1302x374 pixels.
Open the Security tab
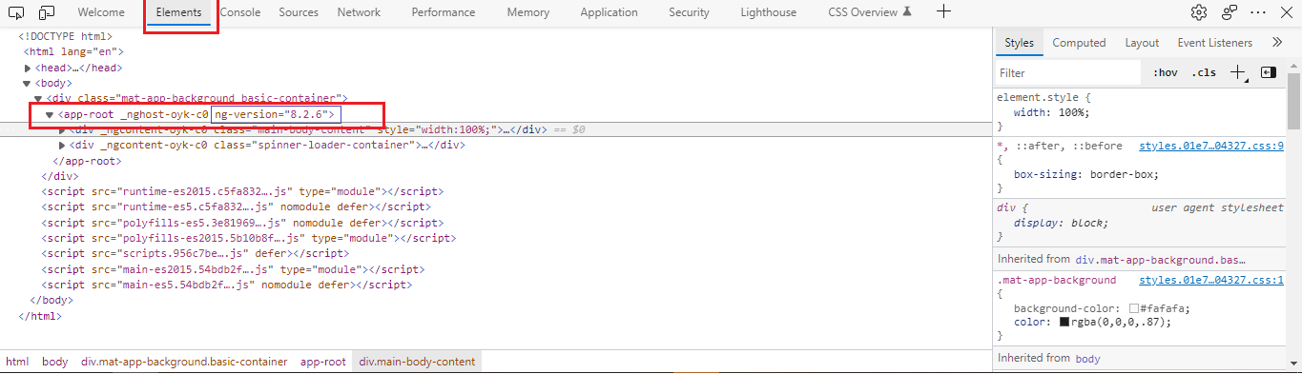click(x=689, y=12)
